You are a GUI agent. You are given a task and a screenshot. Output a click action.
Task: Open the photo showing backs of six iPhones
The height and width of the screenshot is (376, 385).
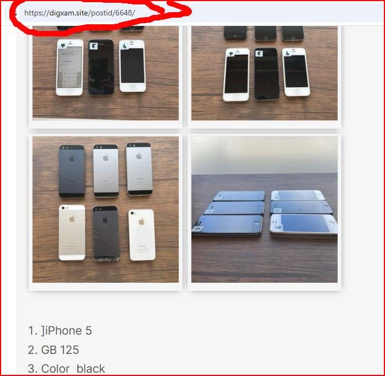(x=105, y=209)
